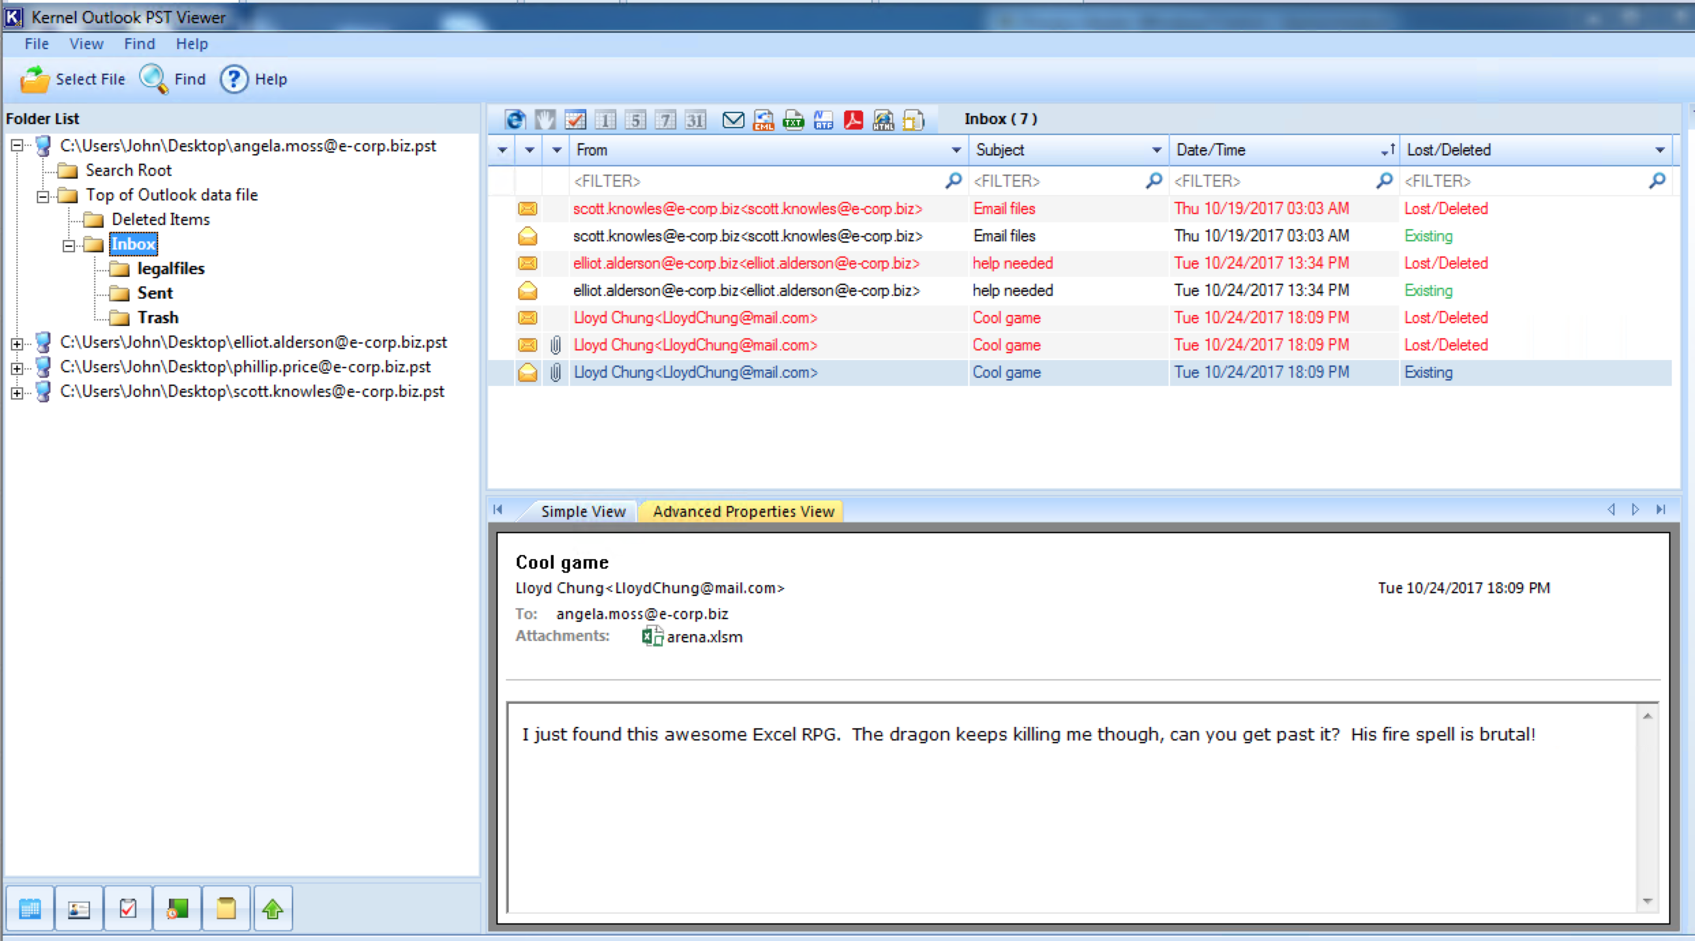Click the tab strip jump-to-last arrow
The width and height of the screenshot is (1695, 941).
pyautogui.click(x=1661, y=509)
